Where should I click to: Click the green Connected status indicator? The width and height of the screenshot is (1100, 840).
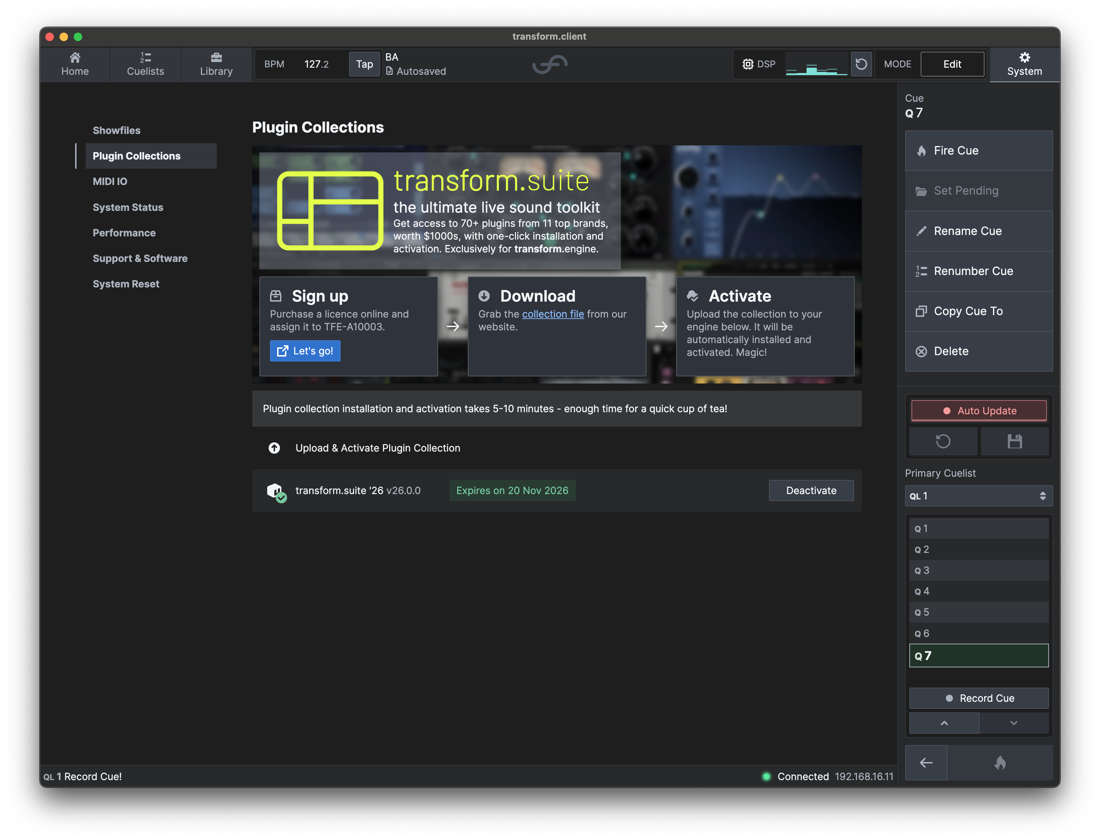click(x=766, y=777)
